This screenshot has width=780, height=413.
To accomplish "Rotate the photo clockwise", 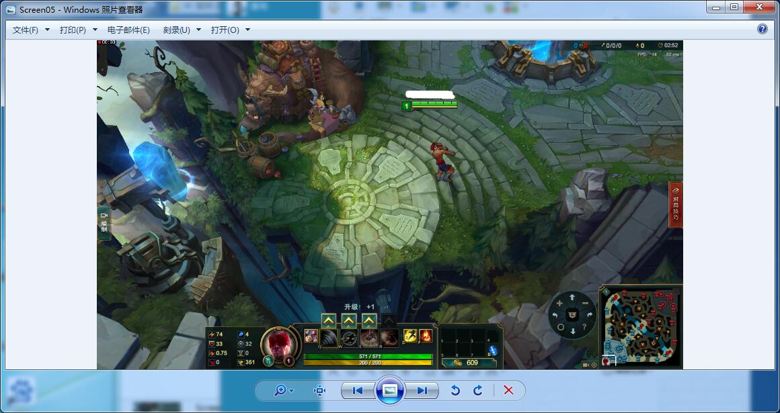I will tap(477, 391).
